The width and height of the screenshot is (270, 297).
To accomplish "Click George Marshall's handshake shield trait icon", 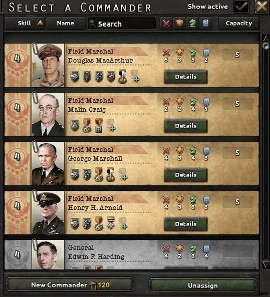I will point(75,174).
